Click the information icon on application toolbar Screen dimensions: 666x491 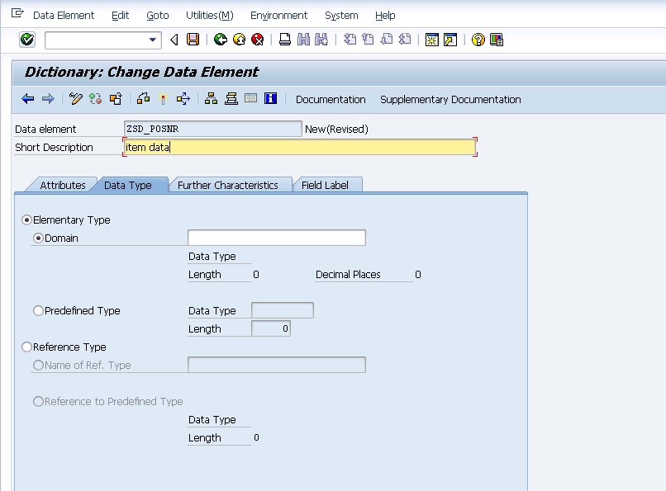click(271, 99)
